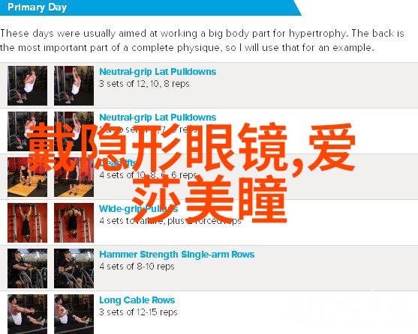View Long Cable Rows first thumbnail
The width and height of the screenshot is (418, 334).
coord(28,314)
